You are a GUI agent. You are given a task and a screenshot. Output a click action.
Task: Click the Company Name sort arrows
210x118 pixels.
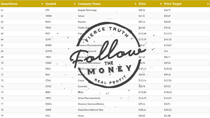(x=135, y=4)
